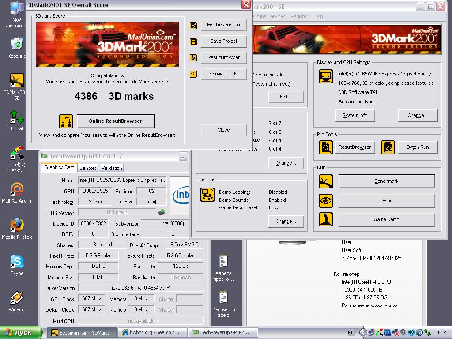452x339 pixels.
Task: Click Change button under Display and CPU Settings
Action: [418, 115]
